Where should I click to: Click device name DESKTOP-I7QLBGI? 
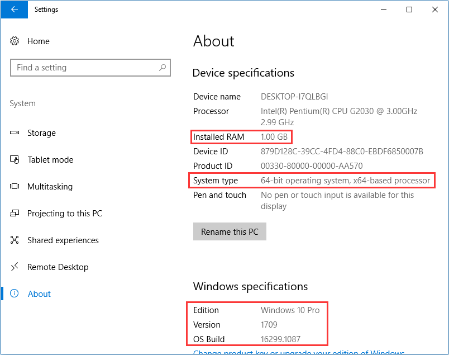pos(294,97)
